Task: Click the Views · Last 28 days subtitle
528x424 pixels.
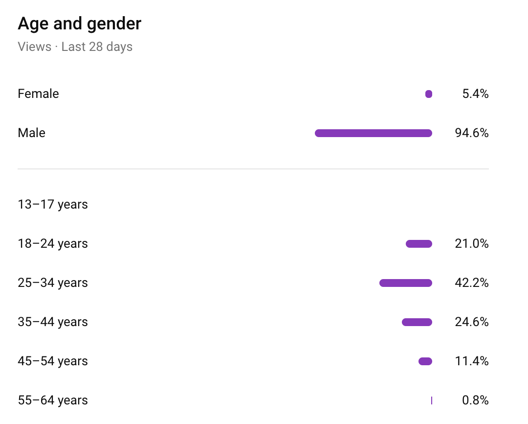Action: [75, 47]
